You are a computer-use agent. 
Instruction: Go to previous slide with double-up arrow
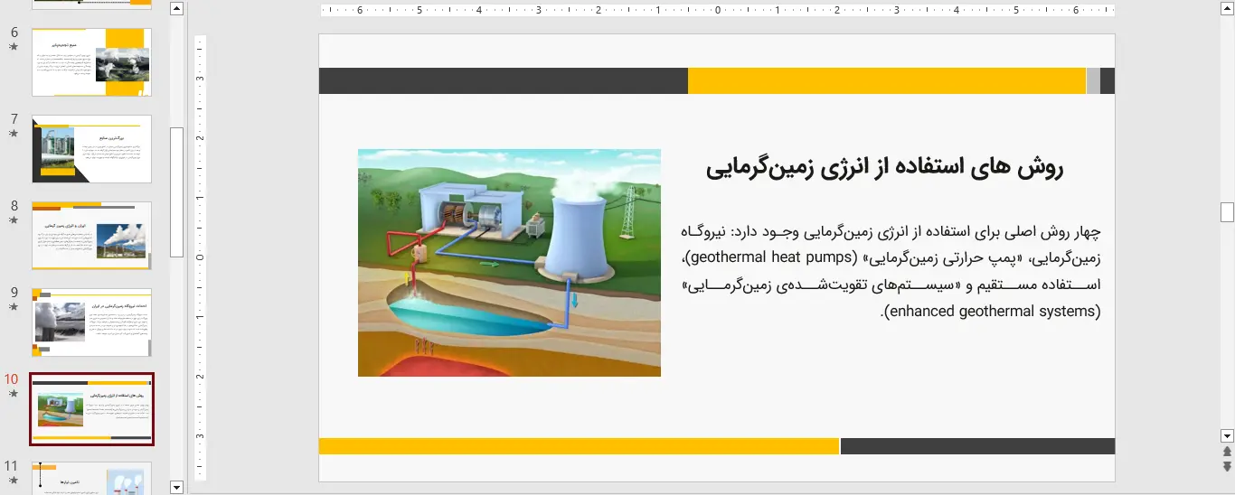tap(1227, 452)
